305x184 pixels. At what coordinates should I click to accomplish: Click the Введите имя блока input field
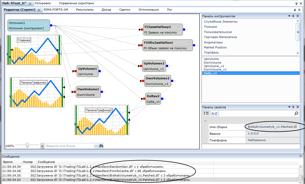[x=70, y=146]
